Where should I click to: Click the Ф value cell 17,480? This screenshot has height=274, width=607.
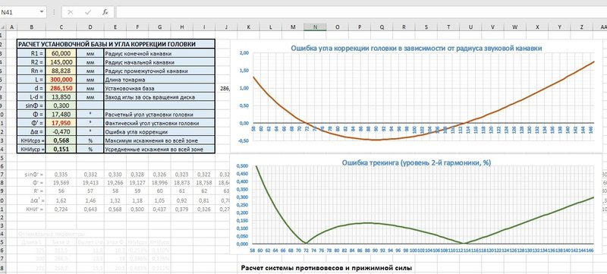(61, 114)
